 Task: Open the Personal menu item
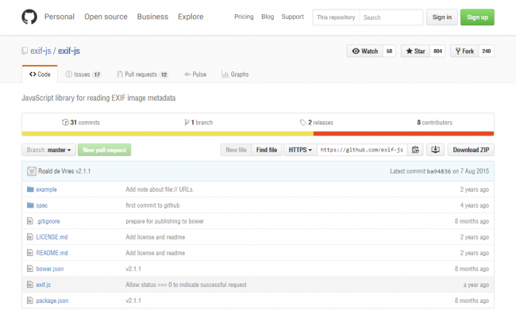pyautogui.click(x=60, y=17)
